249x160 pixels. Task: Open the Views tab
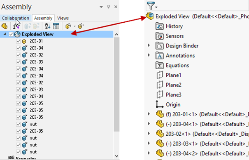63,18
